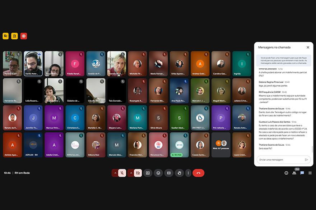Click the Renato da R... tile

(13, 118)
